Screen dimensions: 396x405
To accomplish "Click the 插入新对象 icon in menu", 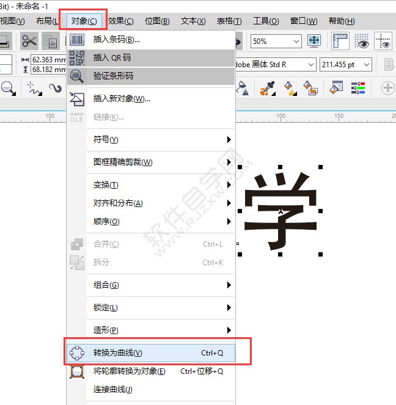I will pyautogui.click(x=77, y=99).
